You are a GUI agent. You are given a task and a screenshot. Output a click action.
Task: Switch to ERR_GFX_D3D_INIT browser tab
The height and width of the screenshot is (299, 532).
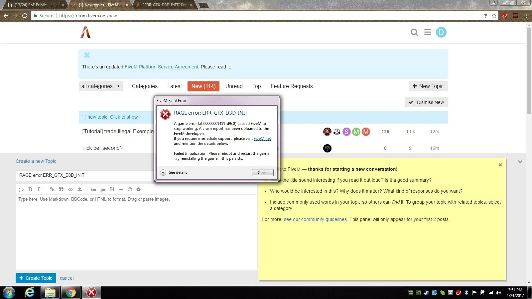(165, 5)
